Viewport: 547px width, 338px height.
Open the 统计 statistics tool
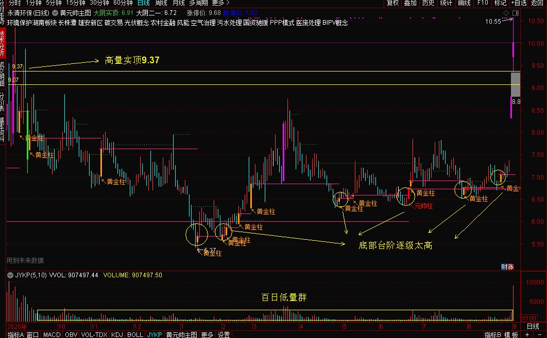(x=446, y=3)
